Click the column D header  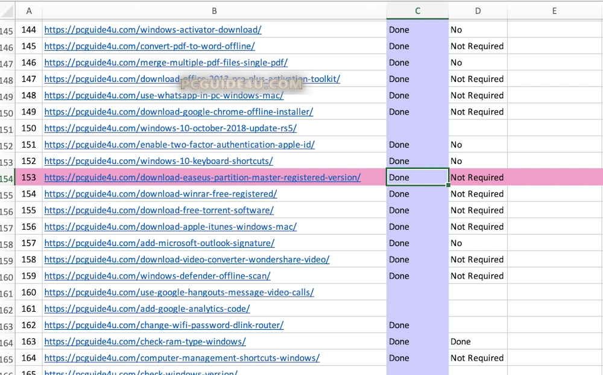click(x=478, y=10)
